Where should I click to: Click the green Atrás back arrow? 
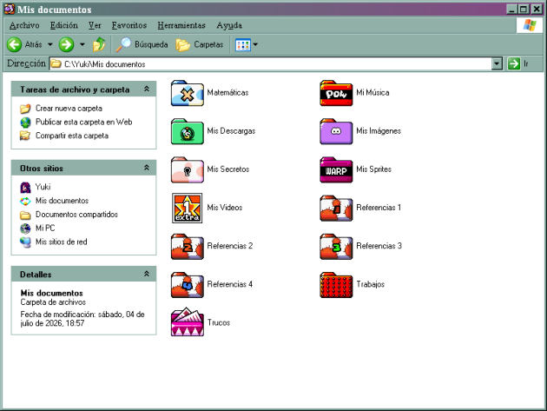click(14, 44)
